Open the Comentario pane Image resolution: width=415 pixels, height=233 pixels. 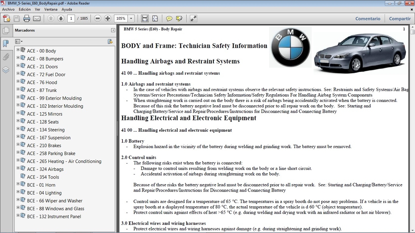pos(368,18)
